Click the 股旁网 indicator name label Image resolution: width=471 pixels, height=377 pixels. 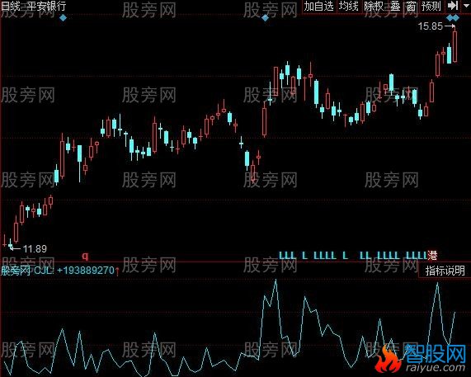[16, 271]
